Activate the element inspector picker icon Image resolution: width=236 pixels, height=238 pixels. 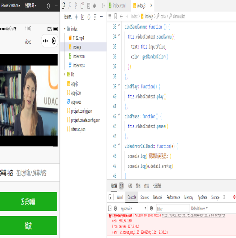pyautogui.click(x=110, y=197)
